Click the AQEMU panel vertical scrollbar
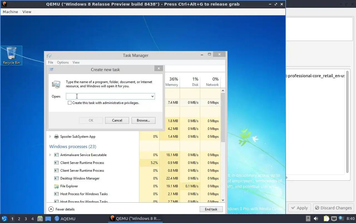Viewport: 356px width, 223px height. pos(347,121)
